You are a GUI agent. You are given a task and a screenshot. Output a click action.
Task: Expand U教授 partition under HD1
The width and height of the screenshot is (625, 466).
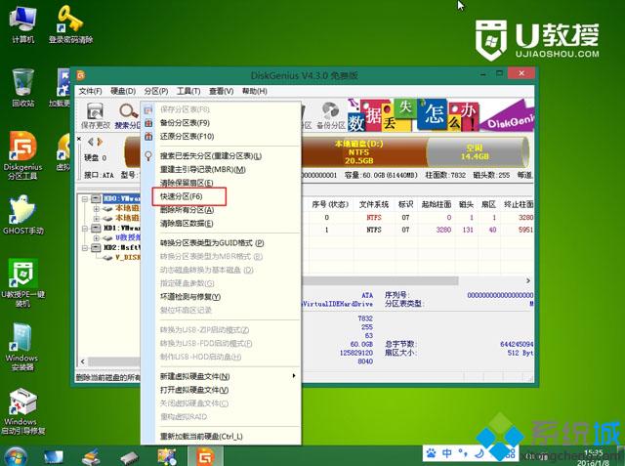(96, 237)
